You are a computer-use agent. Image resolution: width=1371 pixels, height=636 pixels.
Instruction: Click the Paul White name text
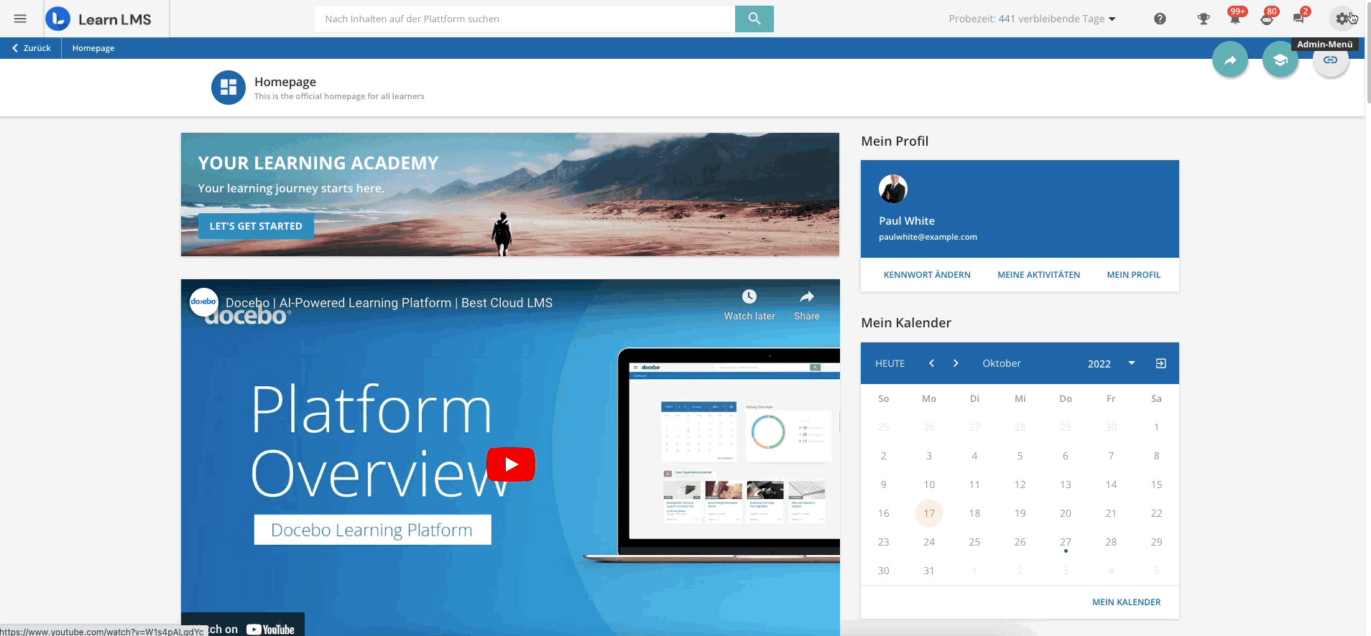pos(907,221)
